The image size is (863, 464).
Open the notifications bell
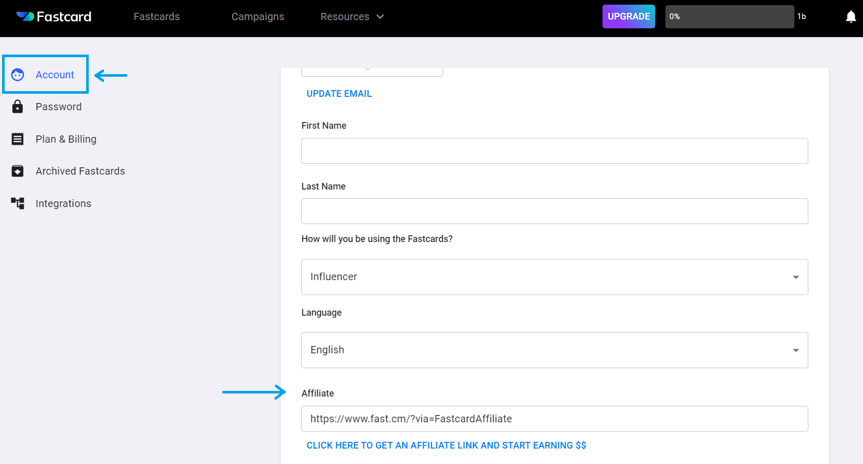click(851, 16)
